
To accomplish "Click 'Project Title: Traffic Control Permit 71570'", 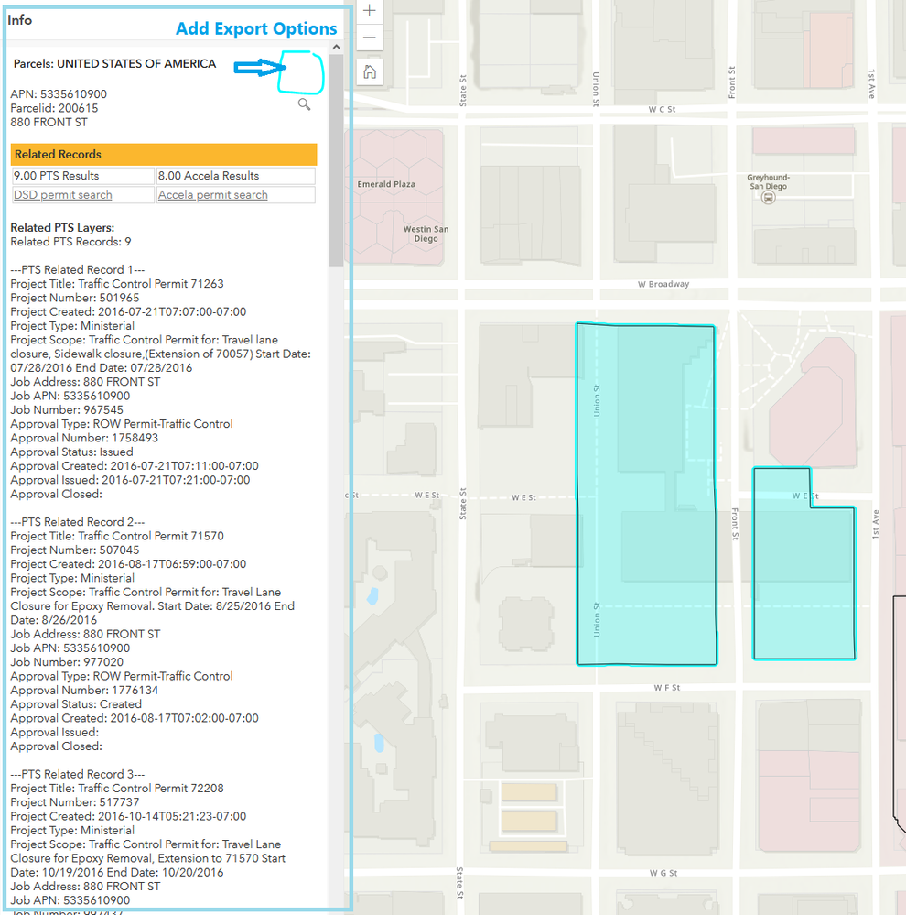I will tap(117, 536).
